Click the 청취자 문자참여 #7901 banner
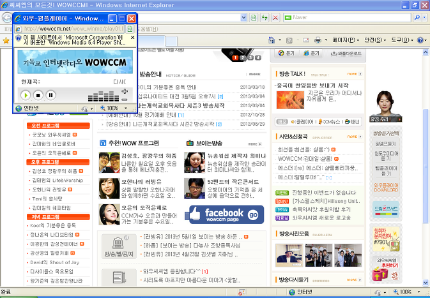 tap(386, 239)
